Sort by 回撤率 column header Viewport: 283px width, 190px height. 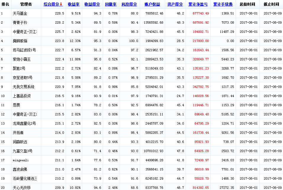pos(111,4)
